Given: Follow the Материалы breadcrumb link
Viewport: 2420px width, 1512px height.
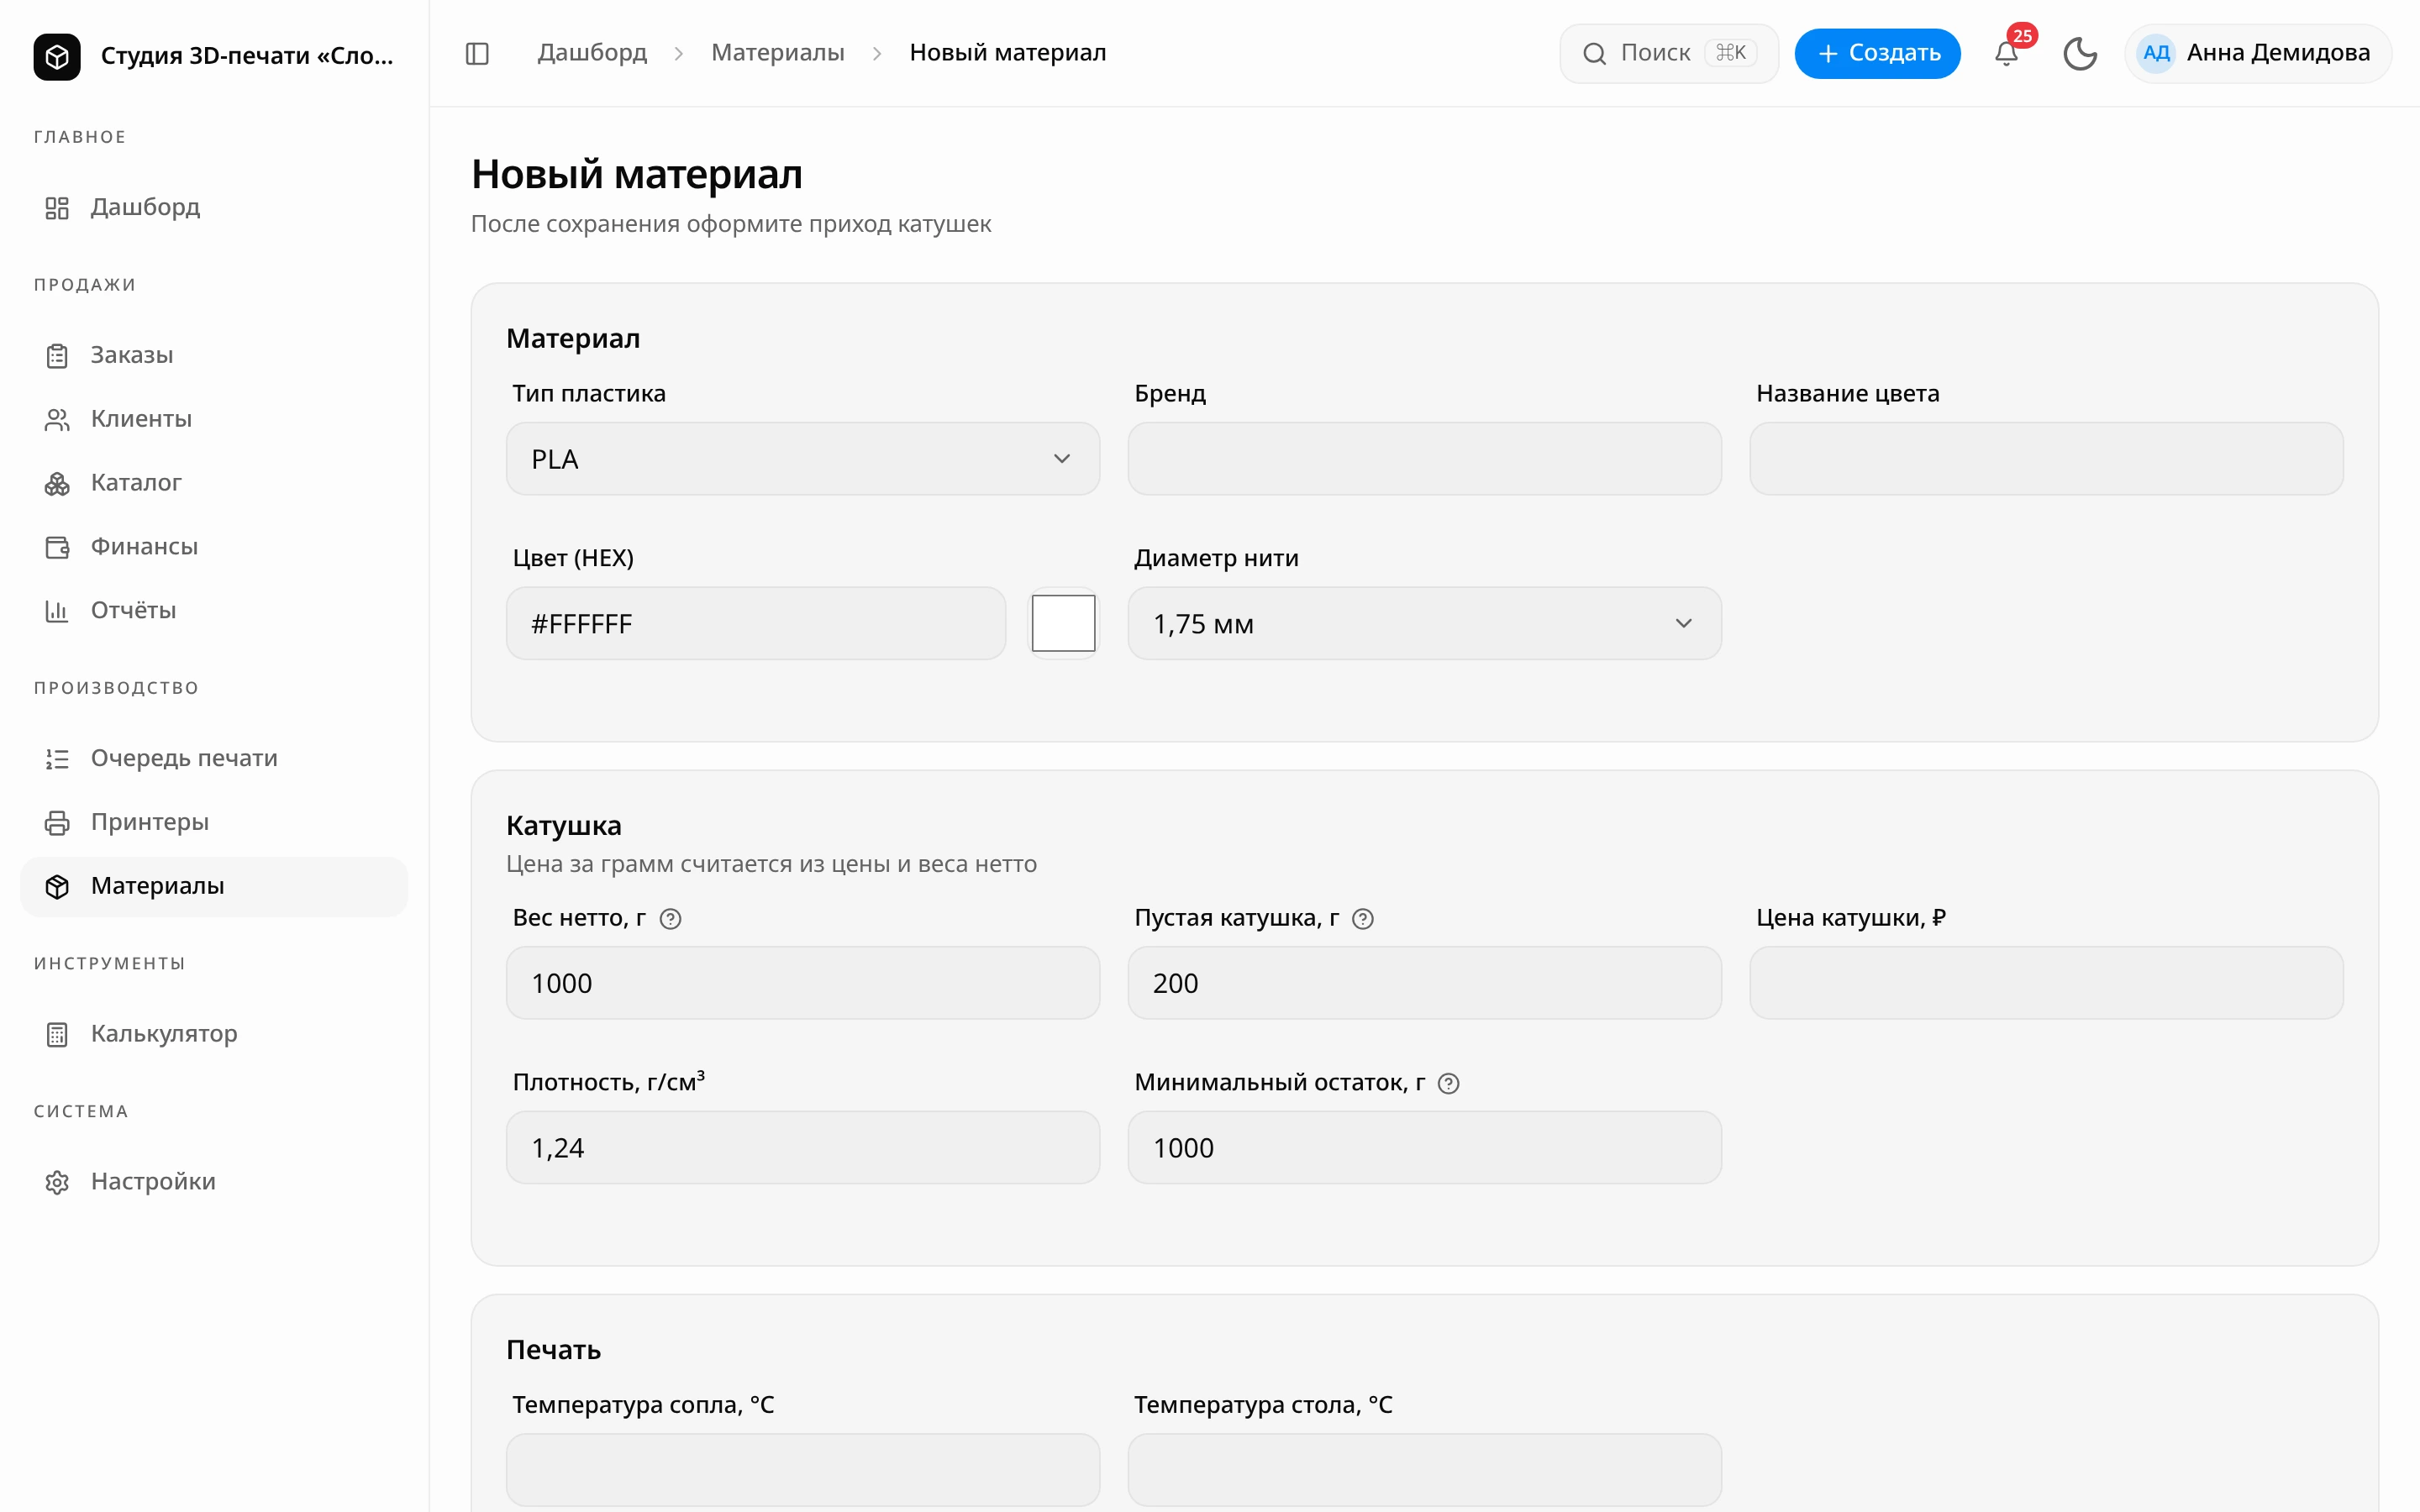Looking at the screenshot, I should pos(777,53).
